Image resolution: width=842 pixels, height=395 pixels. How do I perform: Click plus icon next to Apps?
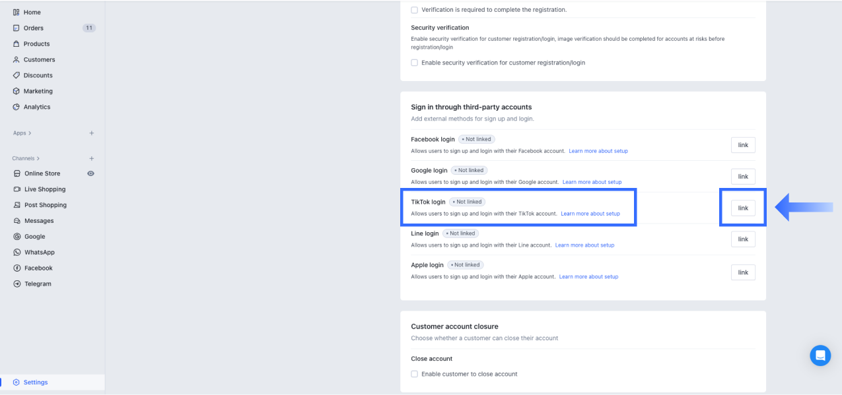point(92,133)
